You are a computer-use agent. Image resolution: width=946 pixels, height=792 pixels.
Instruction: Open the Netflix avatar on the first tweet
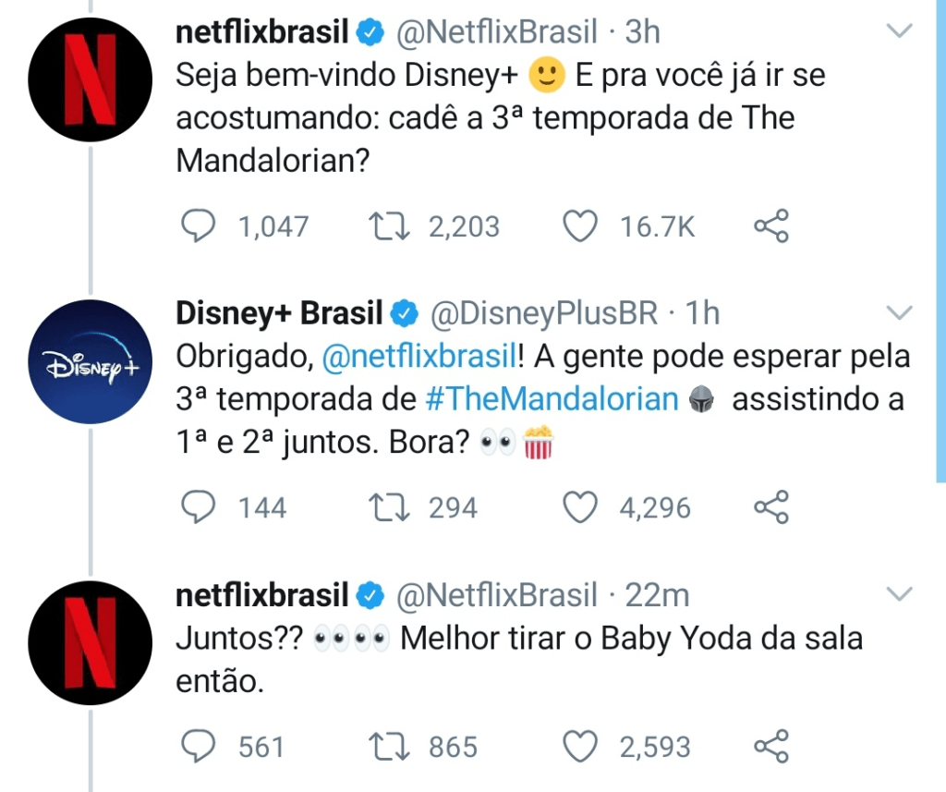(x=90, y=79)
